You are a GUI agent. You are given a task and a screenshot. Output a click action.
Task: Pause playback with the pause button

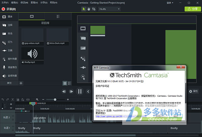click(80, 91)
